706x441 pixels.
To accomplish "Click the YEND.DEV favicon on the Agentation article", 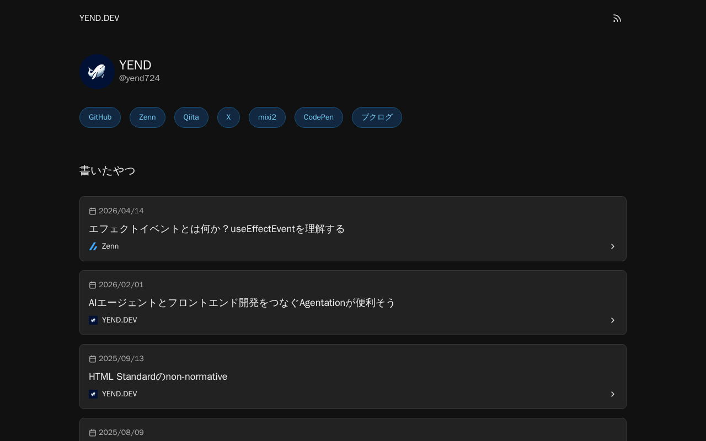I will pyautogui.click(x=93, y=320).
